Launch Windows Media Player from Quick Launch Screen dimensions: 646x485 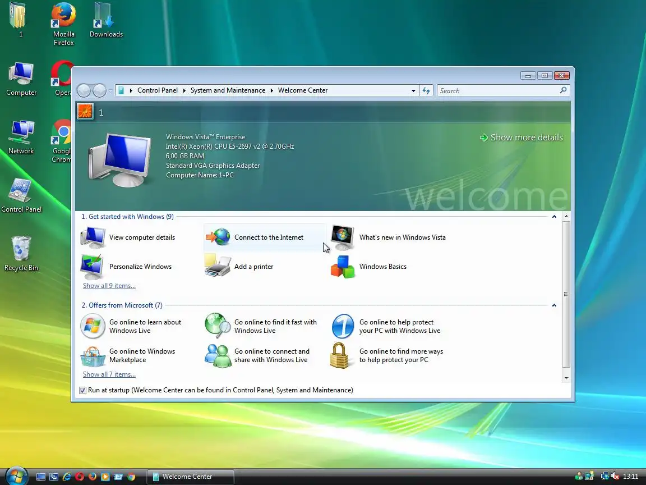(x=105, y=477)
